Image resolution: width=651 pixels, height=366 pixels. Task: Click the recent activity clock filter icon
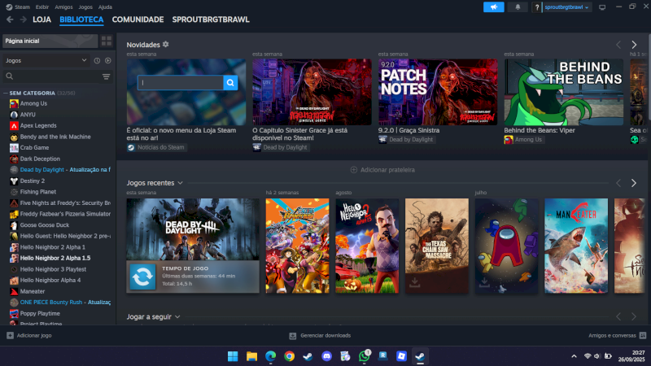click(x=97, y=60)
